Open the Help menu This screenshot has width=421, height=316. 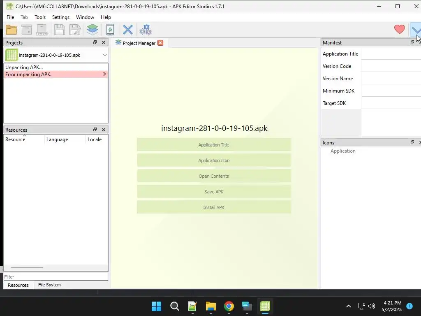point(106,17)
